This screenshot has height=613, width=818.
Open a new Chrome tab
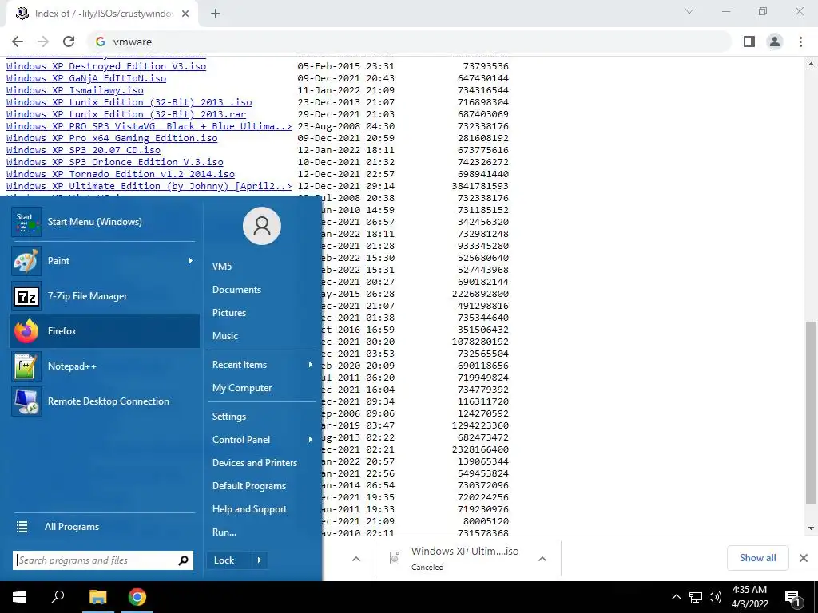[216, 14]
